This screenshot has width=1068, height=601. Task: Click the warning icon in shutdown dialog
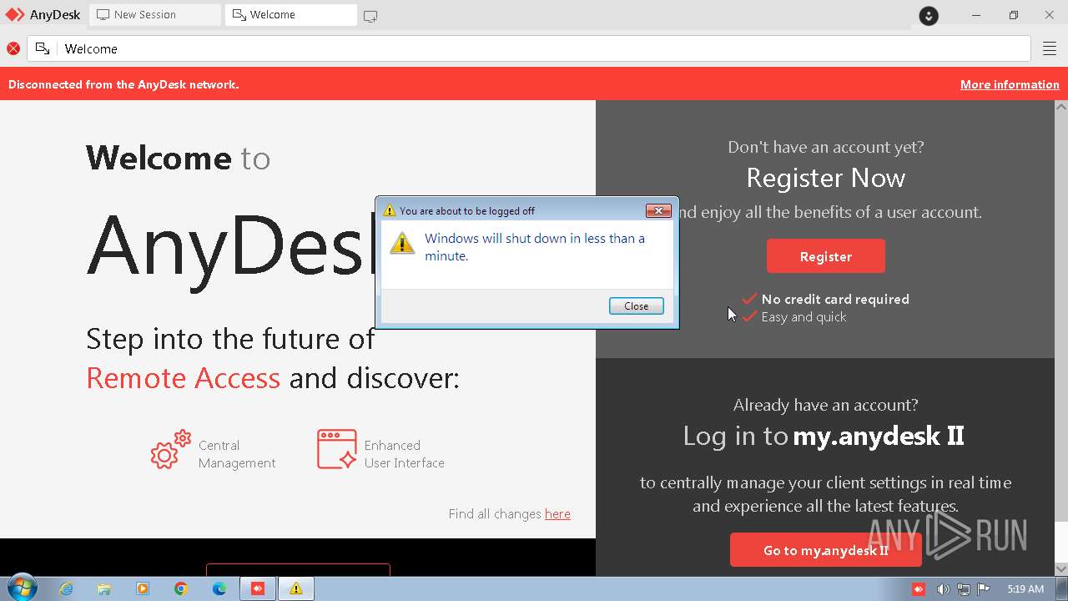tap(402, 243)
